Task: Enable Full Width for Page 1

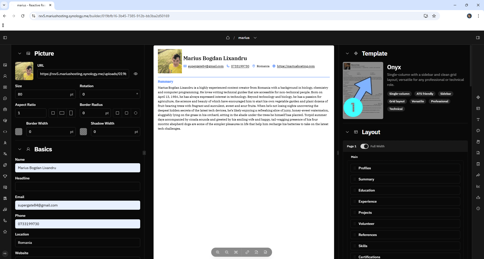Action: (365, 146)
